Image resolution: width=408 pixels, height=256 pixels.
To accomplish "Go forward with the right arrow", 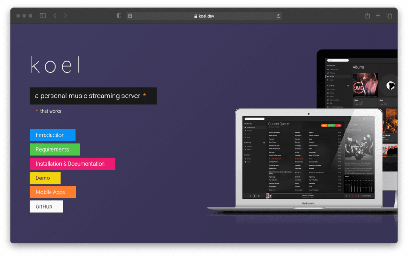I will point(65,16).
